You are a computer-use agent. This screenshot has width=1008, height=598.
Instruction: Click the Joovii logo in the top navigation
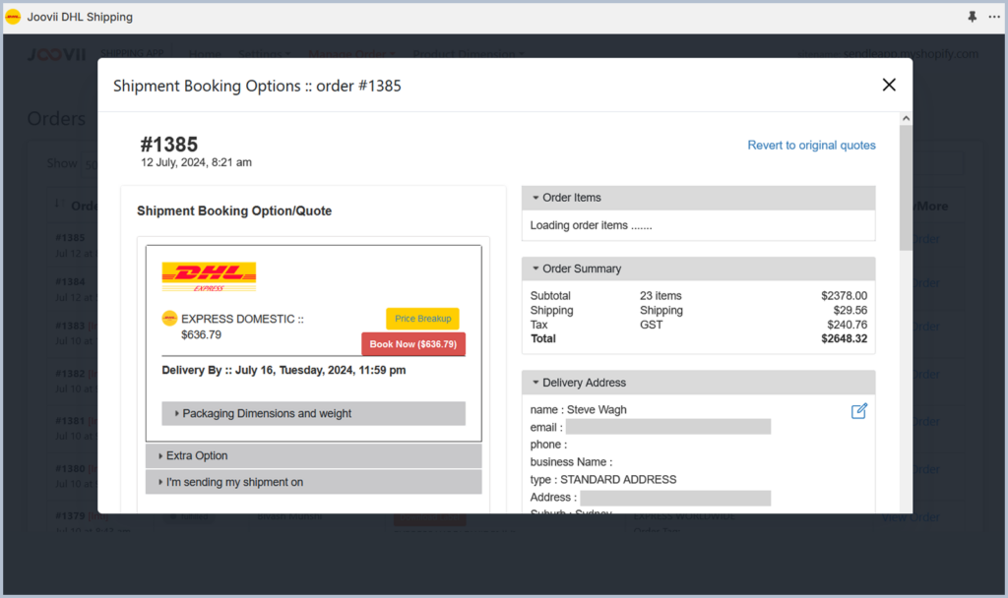(x=55, y=55)
